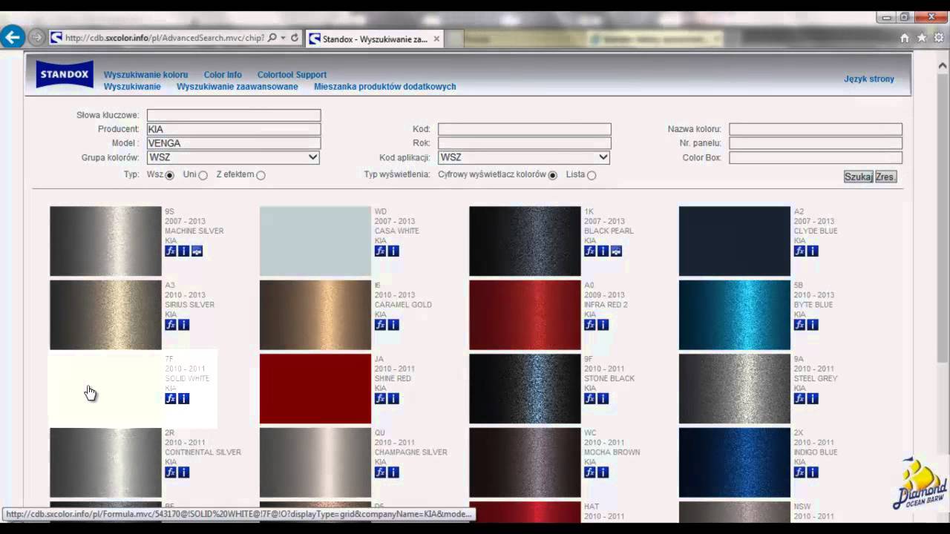Open browser favorites star
Screen dimensions: 950x534
(x=921, y=38)
